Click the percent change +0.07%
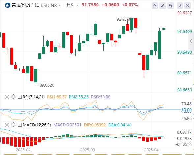The height and width of the screenshot is (155, 194). 130,5
